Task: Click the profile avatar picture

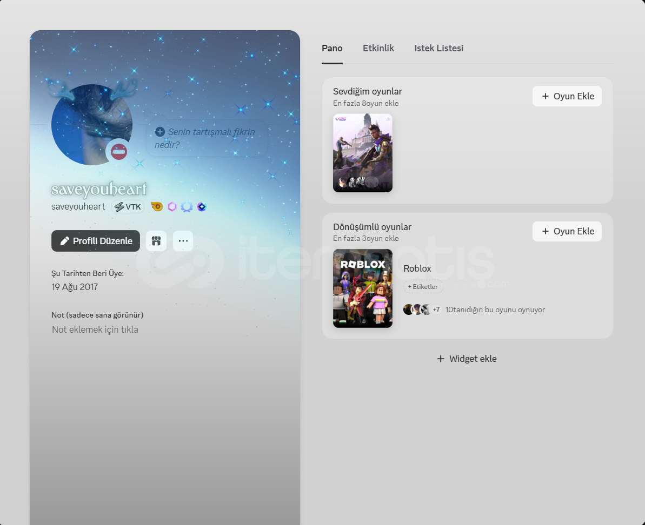Action: click(92, 124)
